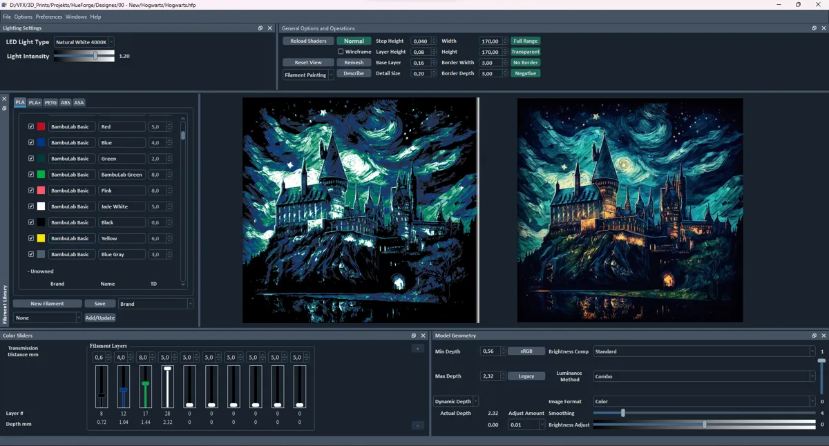829x446 pixels.
Task: Close the Lighting Settings panel
Action: pos(270,28)
